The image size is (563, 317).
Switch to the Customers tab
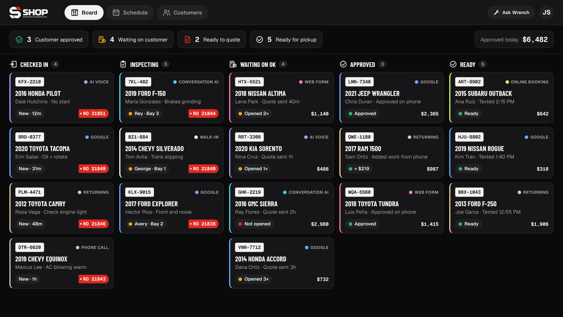182,13
